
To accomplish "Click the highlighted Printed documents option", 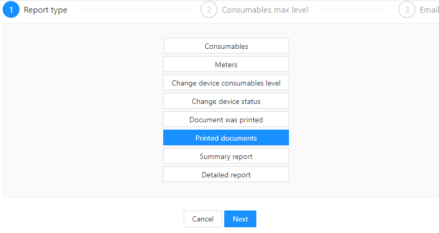I will point(226,137).
